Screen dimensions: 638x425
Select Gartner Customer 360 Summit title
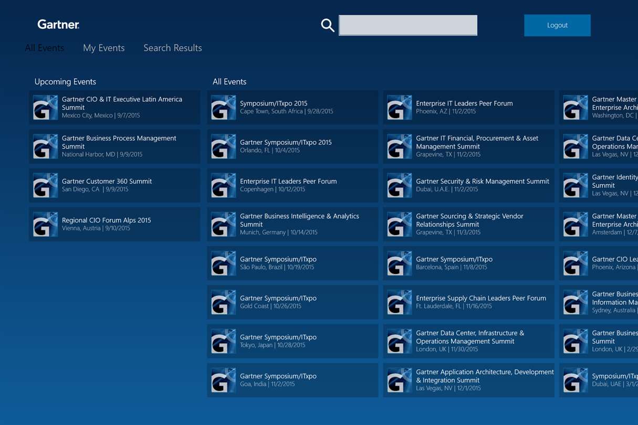point(107,181)
